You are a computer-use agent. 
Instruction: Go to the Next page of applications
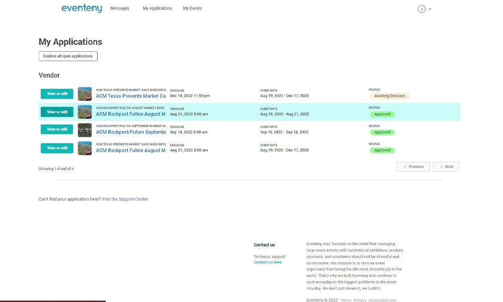pos(446,167)
